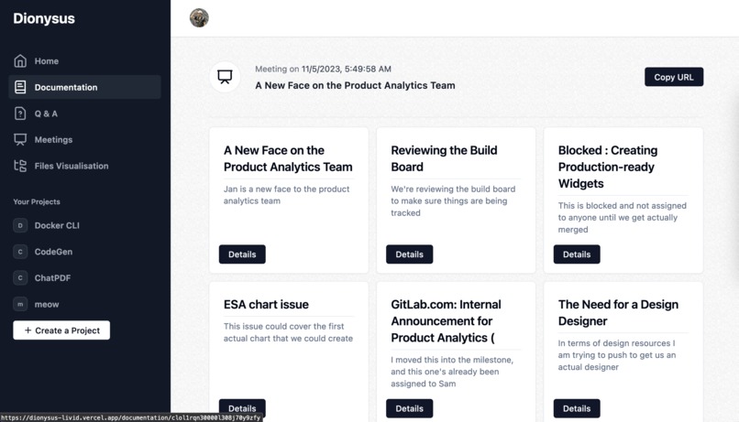
Task: Click the Home house icon
Action: point(20,60)
